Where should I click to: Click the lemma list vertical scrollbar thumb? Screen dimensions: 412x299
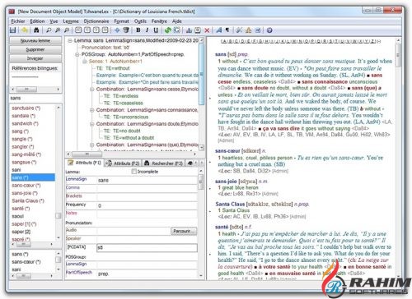[x=59, y=216]
